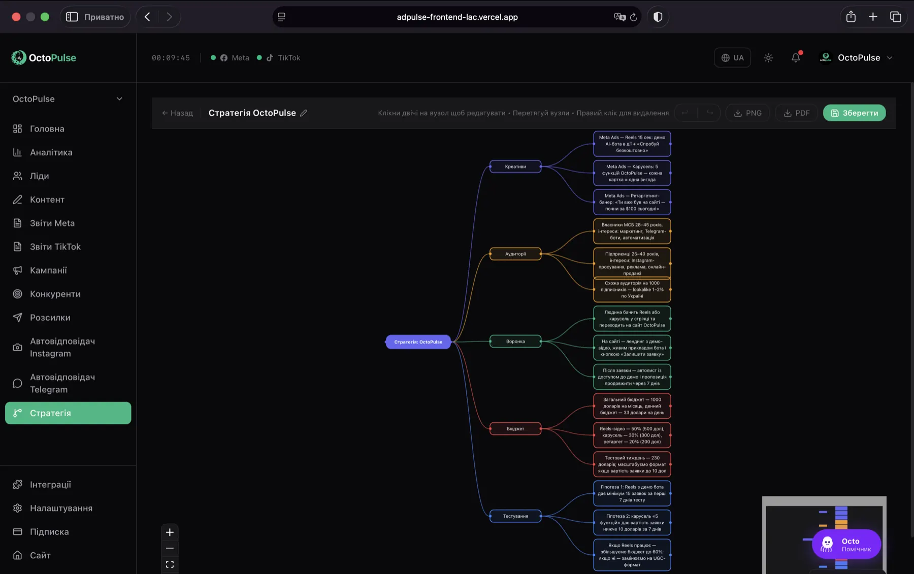Zoom out of the mind map canvas

(170, 548)
